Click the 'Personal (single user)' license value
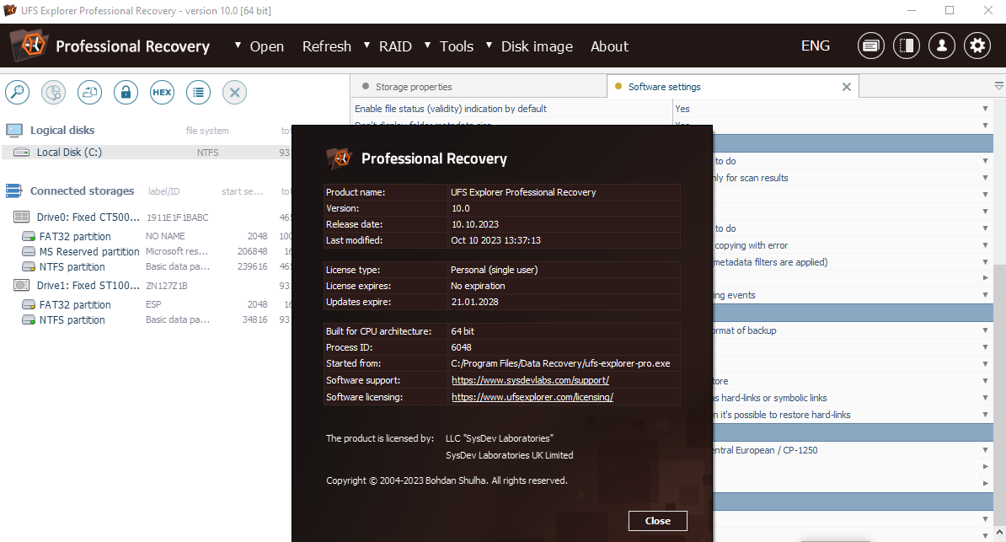 point(494,270)
